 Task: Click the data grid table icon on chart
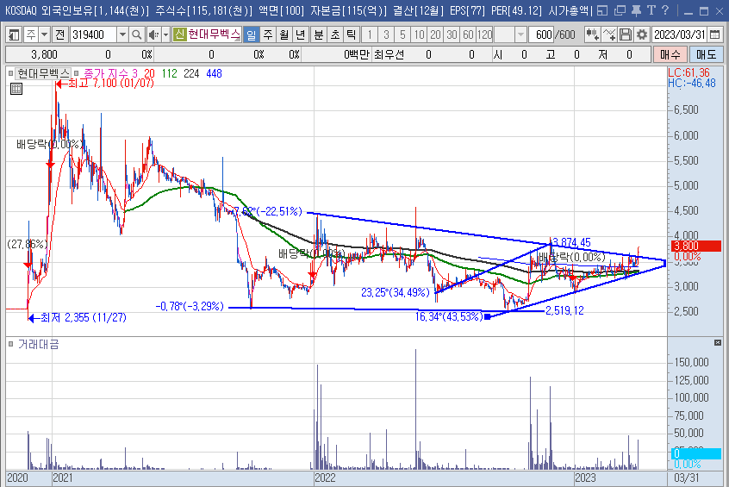(16, 89)
